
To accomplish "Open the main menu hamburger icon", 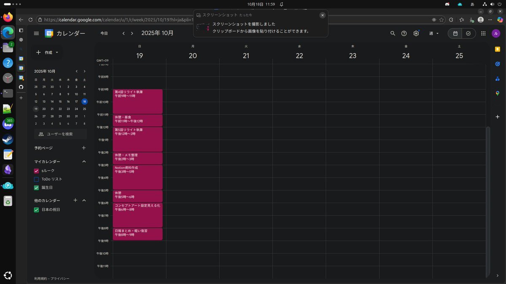I will click(x=37, y=33).
